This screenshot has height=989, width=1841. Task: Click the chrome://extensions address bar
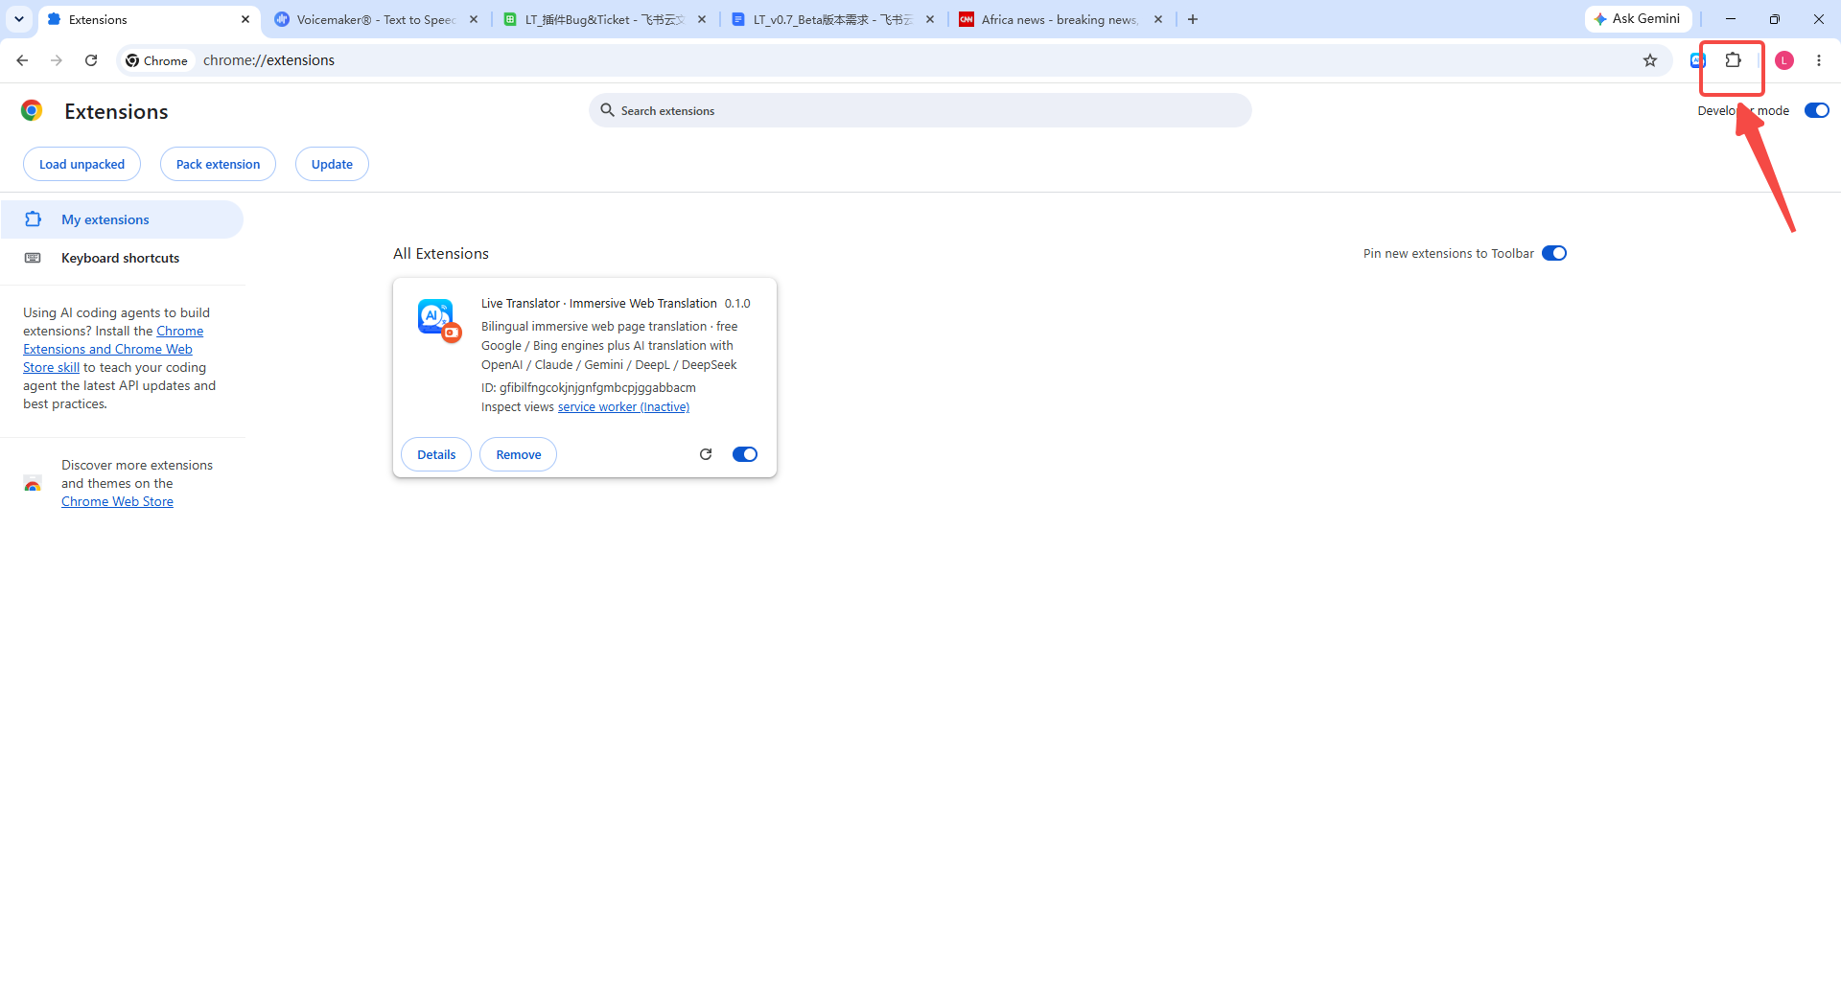(x=892, y=60)
